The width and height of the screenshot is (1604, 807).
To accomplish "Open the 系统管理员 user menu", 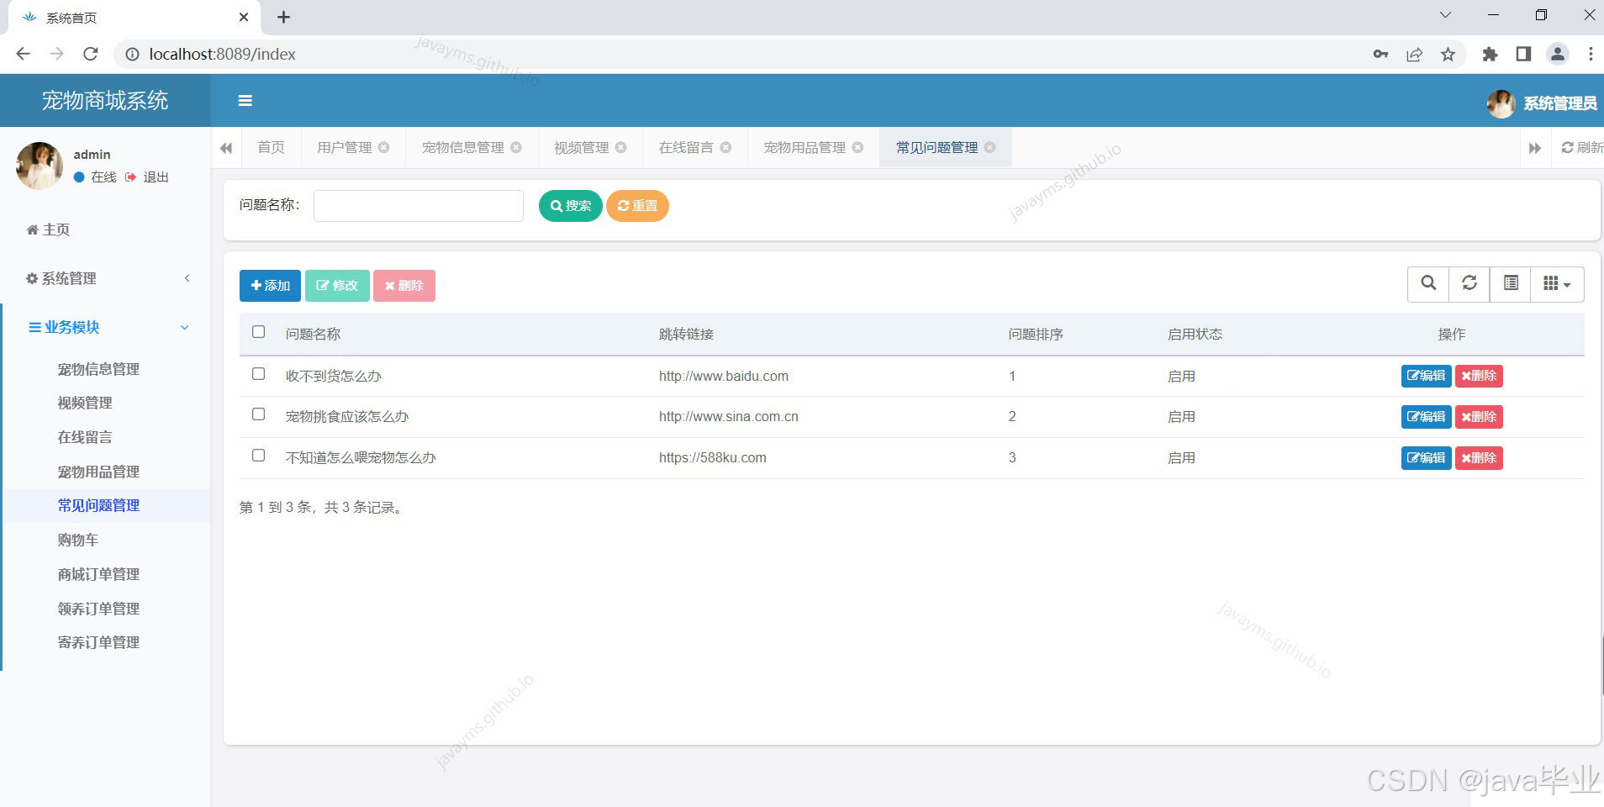I will coord(1543,103).
